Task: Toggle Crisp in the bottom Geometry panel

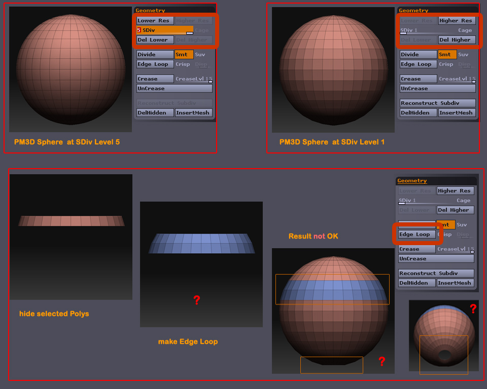Action: pos(445,234)
